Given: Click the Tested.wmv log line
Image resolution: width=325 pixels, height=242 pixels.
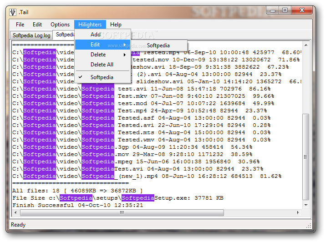Looking at the screenshot, I should pos(142,140).
